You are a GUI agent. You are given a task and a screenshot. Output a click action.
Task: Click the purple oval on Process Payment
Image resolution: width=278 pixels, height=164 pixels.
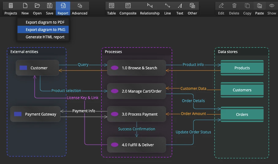(115, 114)
